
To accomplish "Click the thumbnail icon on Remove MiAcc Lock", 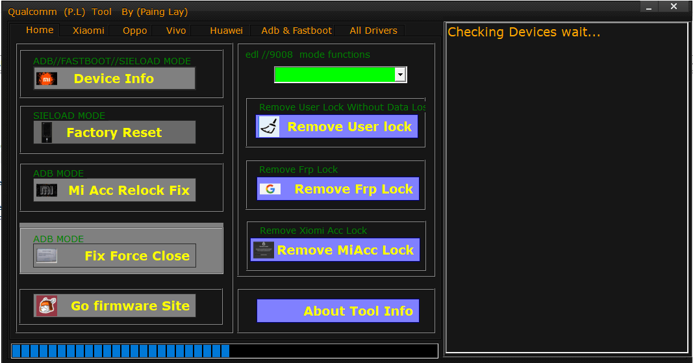I will (263, 250).
